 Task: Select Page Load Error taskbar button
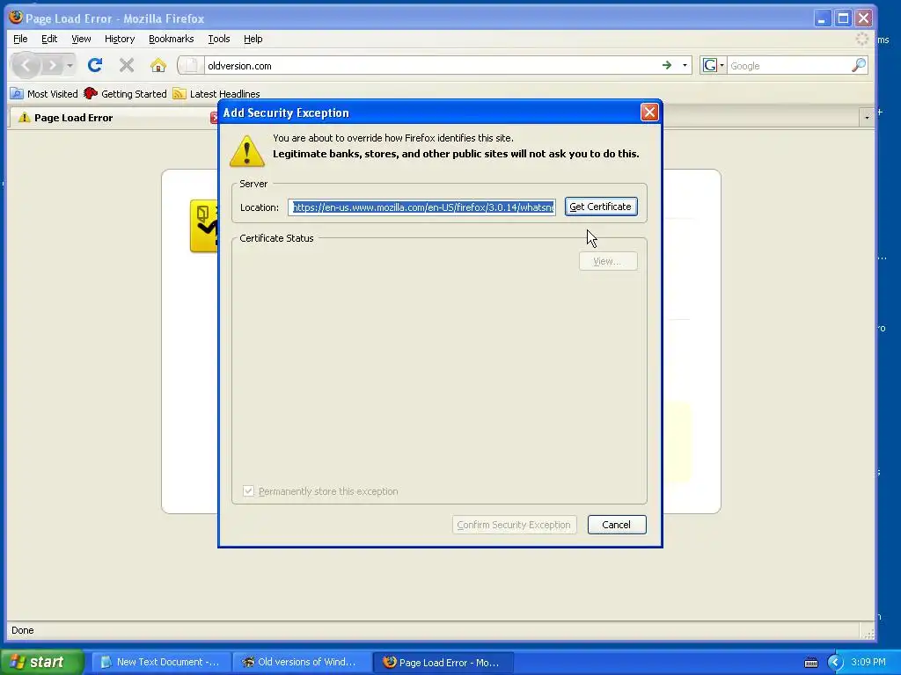pos(443,662)
